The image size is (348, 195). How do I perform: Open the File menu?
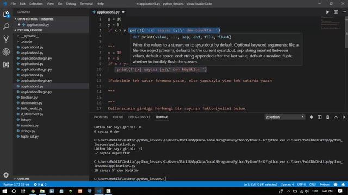tap(13, 4)
